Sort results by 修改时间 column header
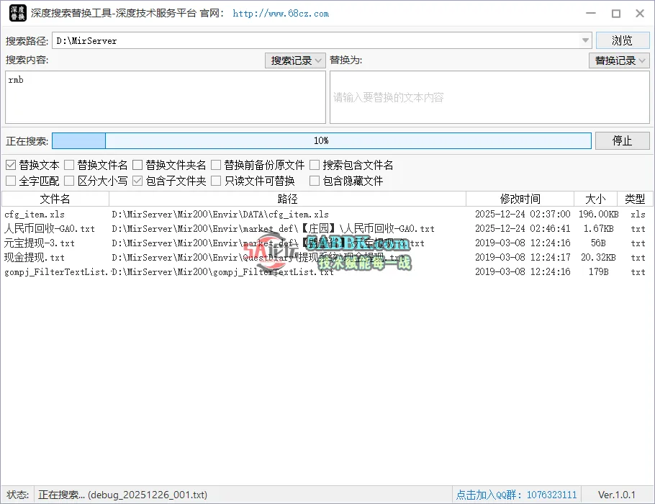The image size is (655, 504). pos(520,199)
